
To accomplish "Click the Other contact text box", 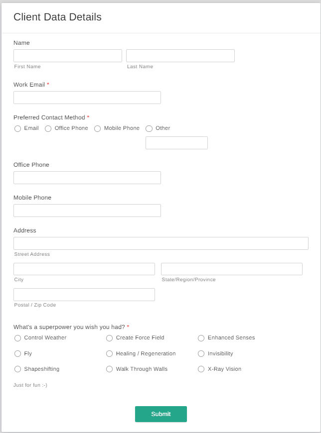I will pos(176,143).
